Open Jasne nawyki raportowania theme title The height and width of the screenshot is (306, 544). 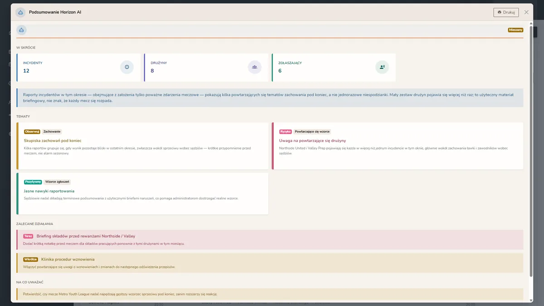[x=49, y=191]
